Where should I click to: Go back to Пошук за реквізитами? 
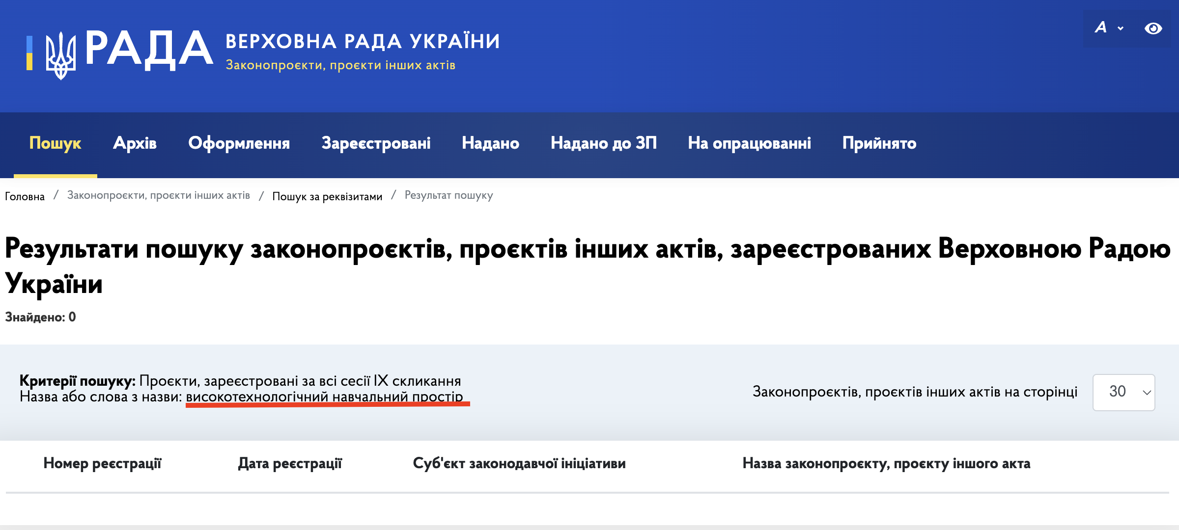click(x=327, y=196)
